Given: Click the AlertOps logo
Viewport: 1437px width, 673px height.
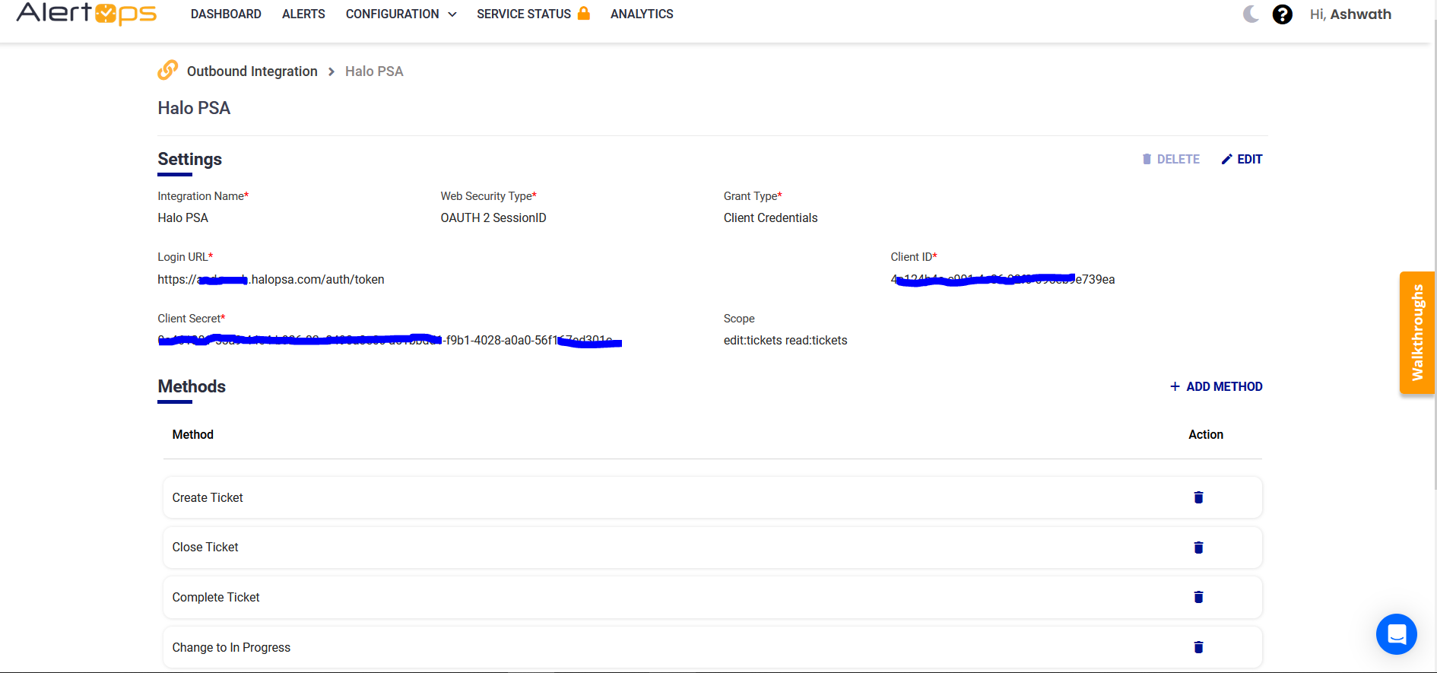Looking at the screenshot, I should point(87,14).
